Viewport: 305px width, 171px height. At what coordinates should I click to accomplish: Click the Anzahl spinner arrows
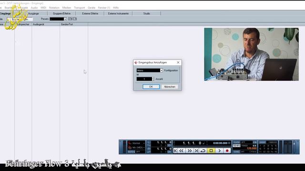[x=153, y=79]
